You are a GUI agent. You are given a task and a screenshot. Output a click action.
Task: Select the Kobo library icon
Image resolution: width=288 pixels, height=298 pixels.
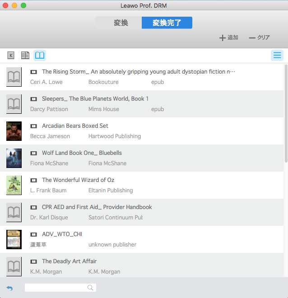coord(25,55)
